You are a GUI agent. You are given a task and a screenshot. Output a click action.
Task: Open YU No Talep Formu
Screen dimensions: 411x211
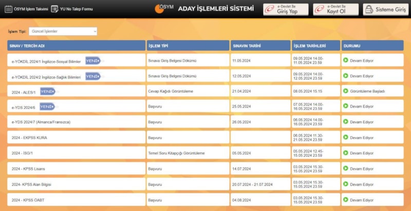[x=76, y=9]
